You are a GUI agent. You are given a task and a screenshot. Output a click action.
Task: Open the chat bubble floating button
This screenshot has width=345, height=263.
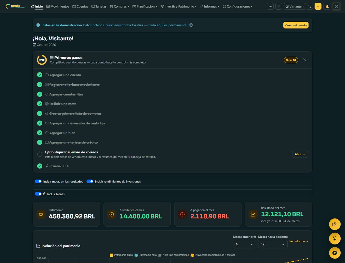[335, 253]
